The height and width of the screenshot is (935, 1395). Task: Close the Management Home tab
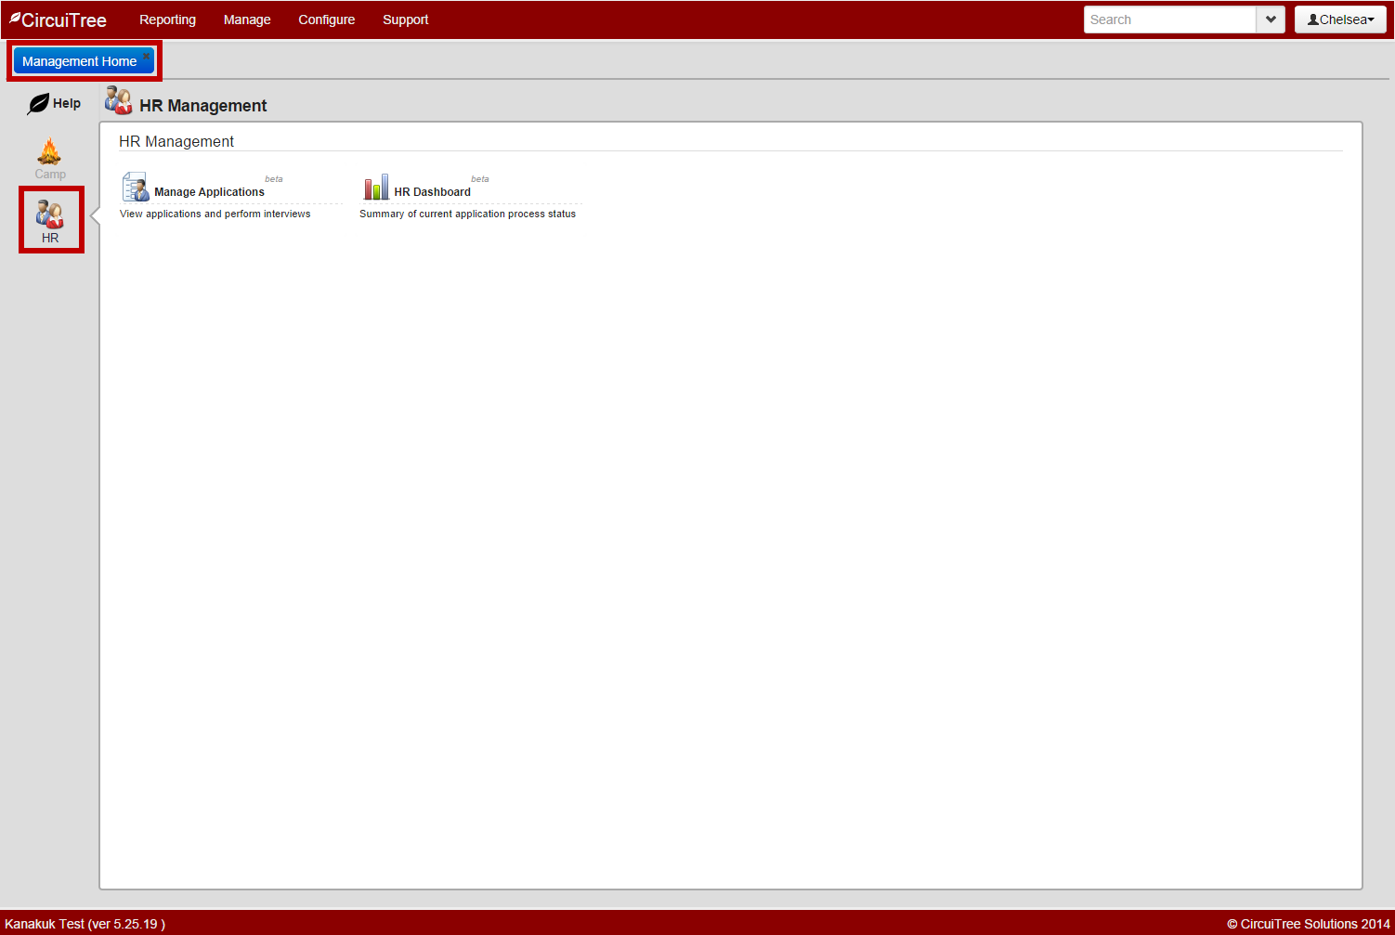coord(146,56)
